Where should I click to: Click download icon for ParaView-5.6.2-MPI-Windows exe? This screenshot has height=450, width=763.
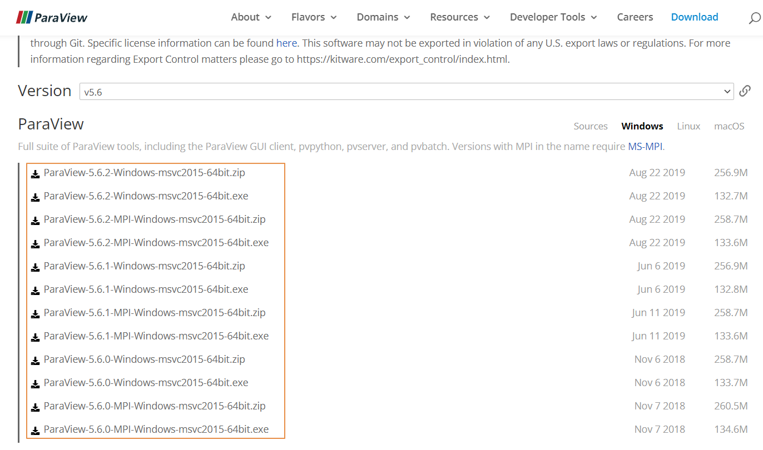(35, 244)
